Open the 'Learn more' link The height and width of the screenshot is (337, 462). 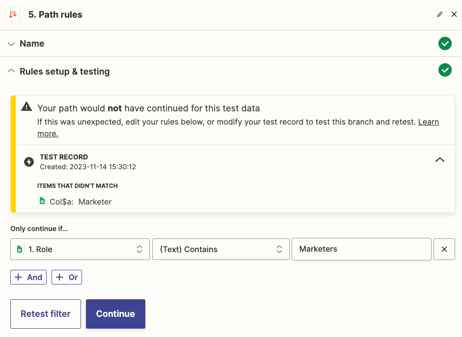[428, 122]
